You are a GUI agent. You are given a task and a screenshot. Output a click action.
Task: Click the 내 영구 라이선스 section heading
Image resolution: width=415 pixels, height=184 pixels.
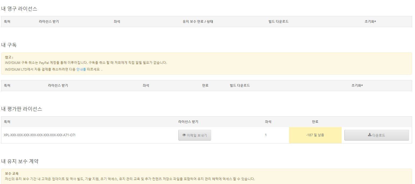(x=19, y=9)
